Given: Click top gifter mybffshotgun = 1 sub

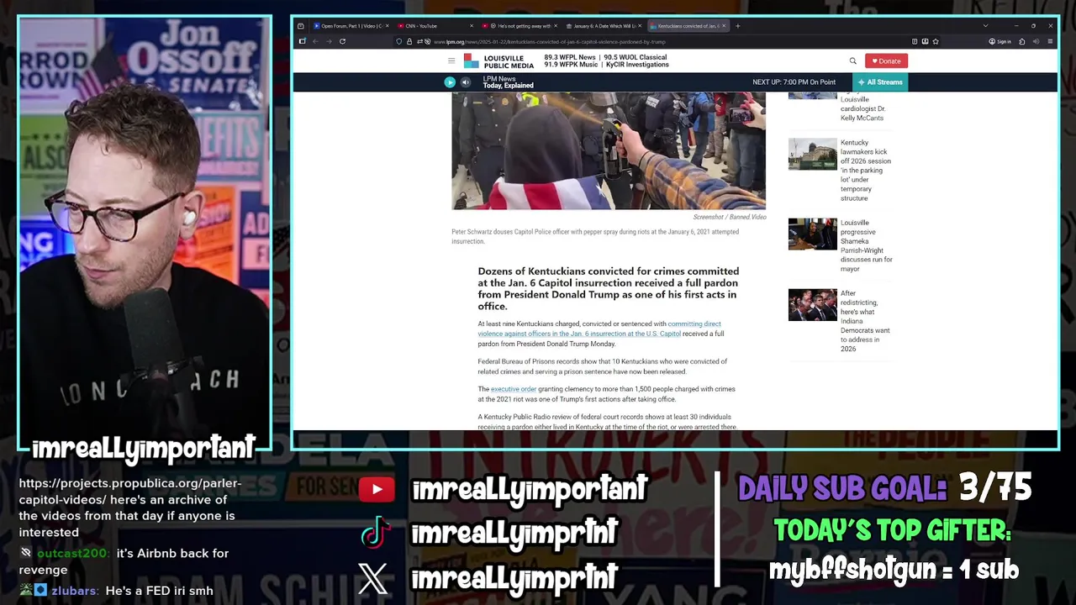Looking at the screenshot, I should click(x=894, y=569).
